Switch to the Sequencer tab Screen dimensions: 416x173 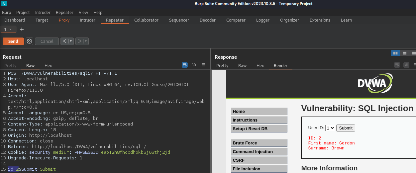point(179,20)
